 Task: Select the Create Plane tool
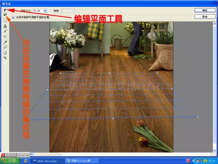5,14
